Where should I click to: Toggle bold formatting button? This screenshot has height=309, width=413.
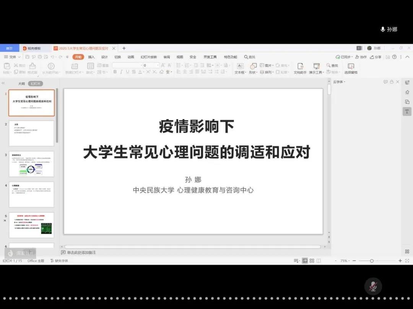[x=115, y=72]
